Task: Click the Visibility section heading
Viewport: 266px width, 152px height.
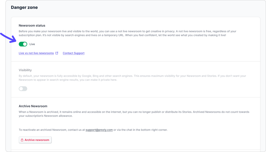Action: click(x=25, y=70)
